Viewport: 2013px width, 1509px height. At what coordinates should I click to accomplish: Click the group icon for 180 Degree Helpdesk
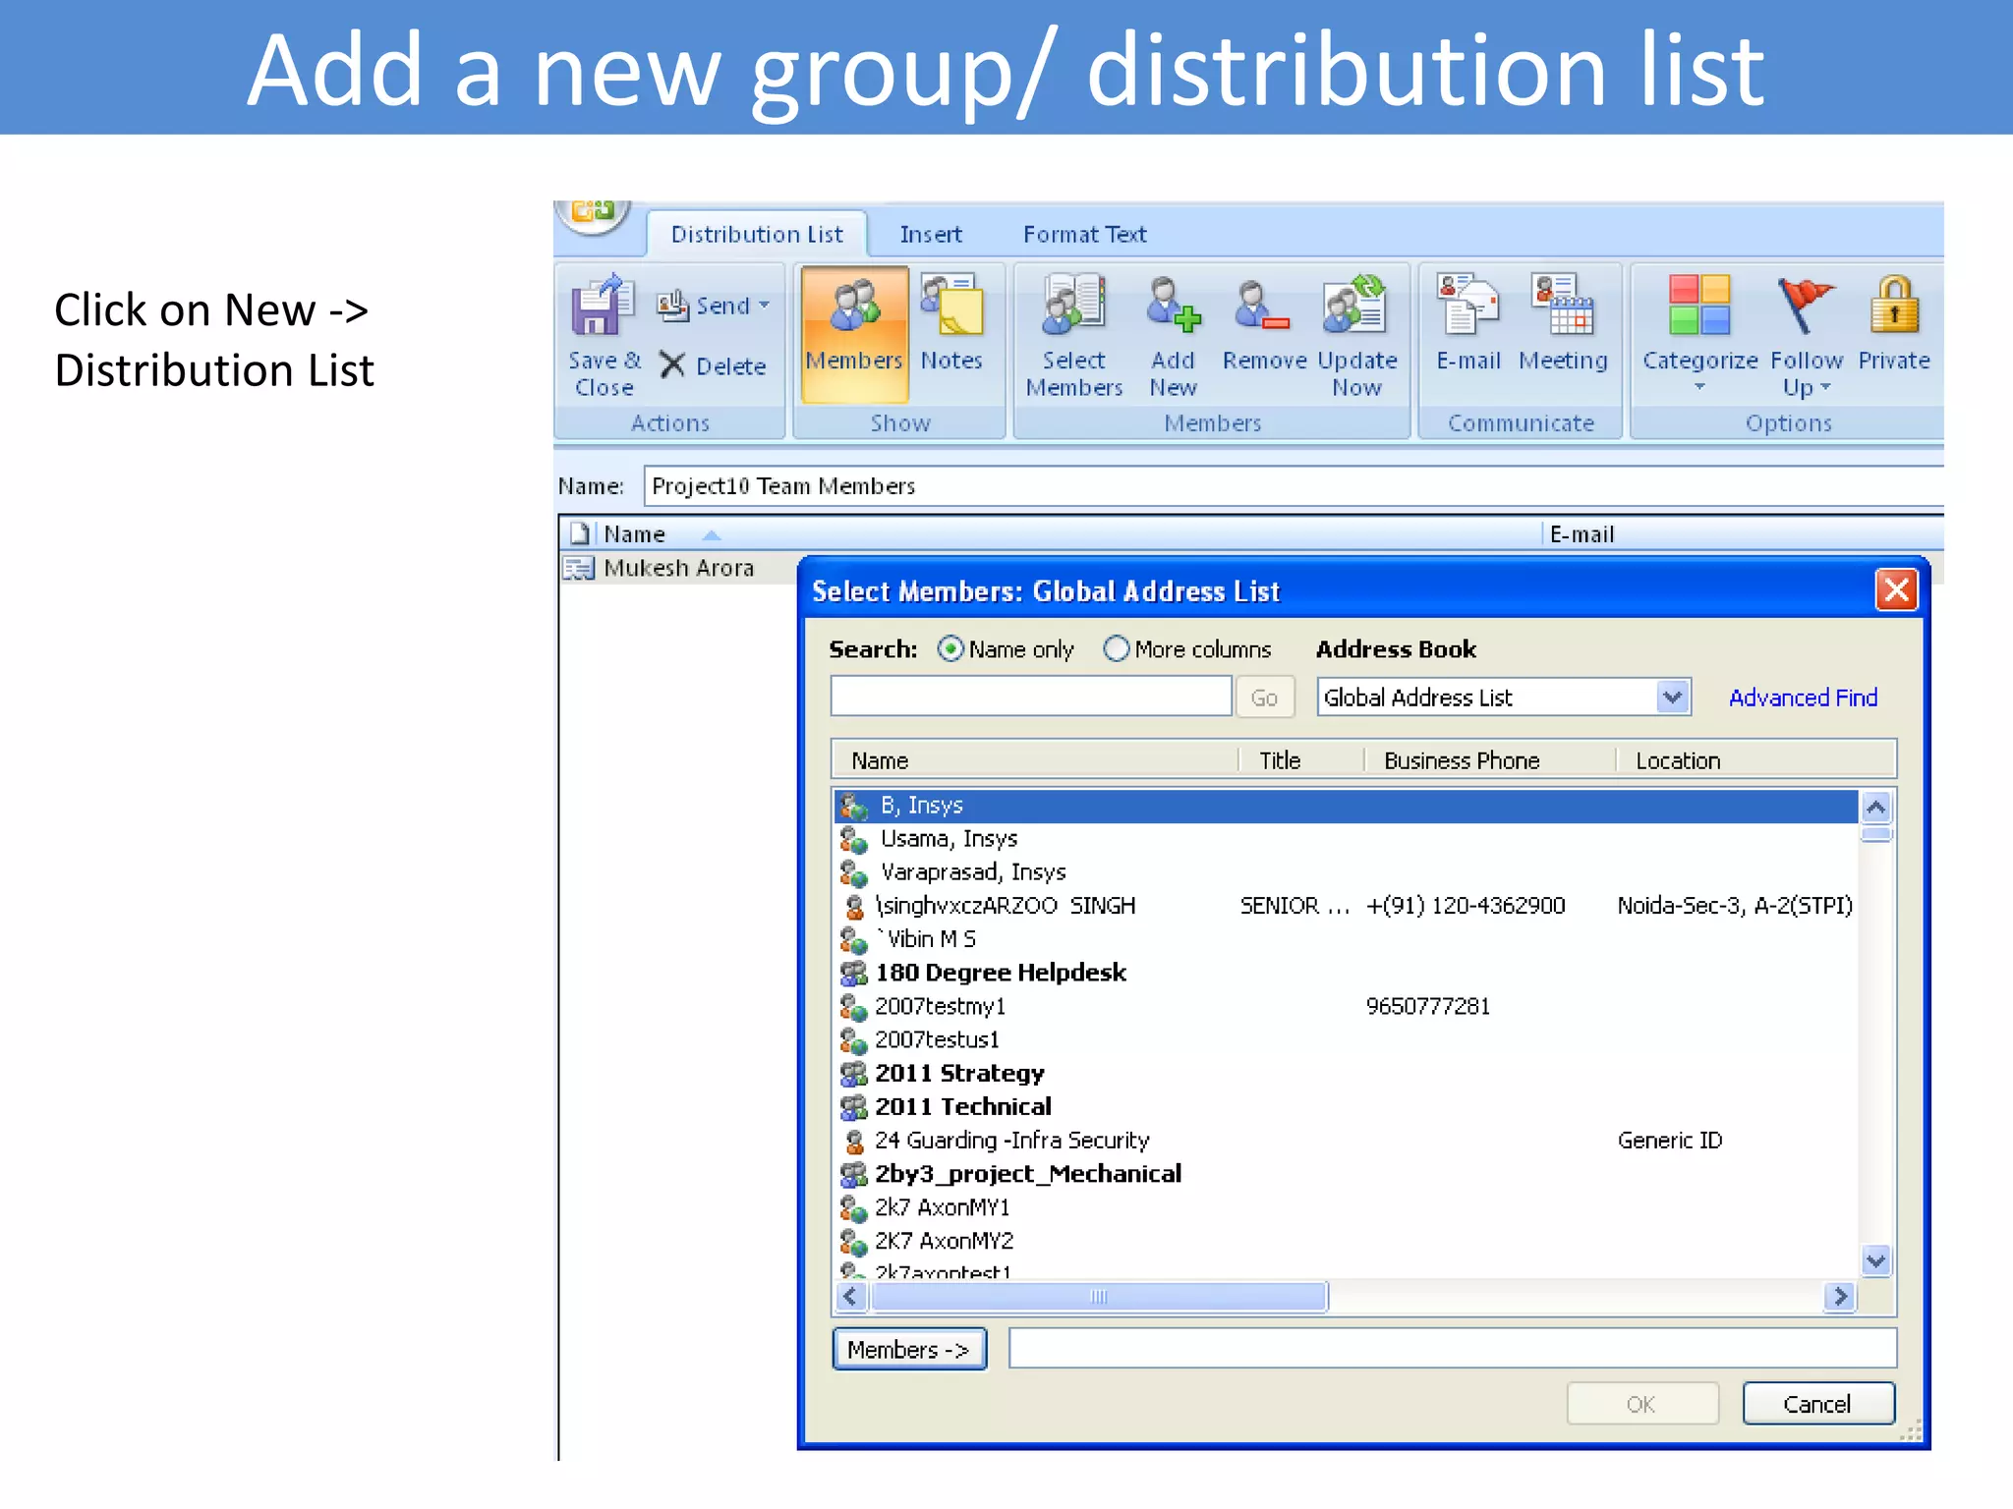pyautogui.click(x=854, y=973)
